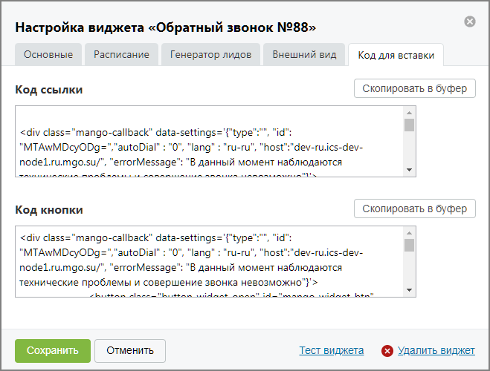Viewport: 490px width, 371px height.
Task: Click scrollbar thumb in Код кнопки box
Action: point(410,246)
